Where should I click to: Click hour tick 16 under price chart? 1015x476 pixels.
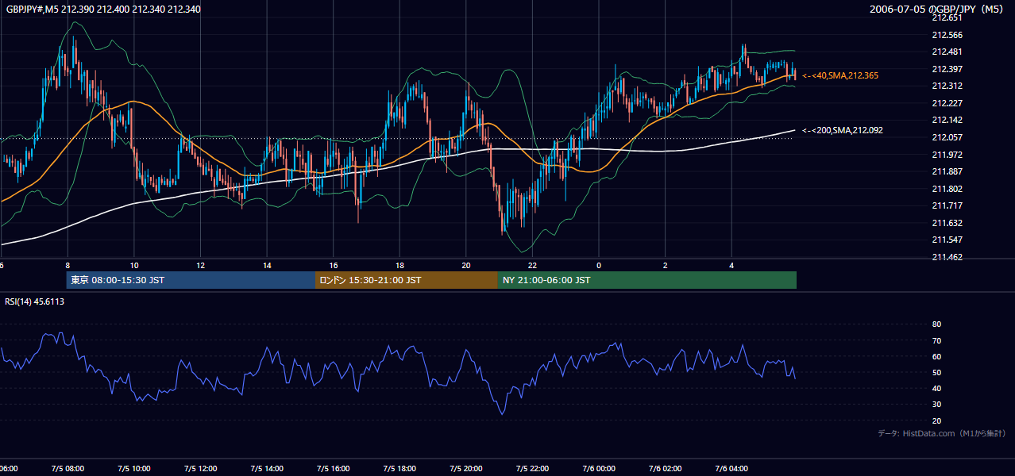(x=334, y=266)
